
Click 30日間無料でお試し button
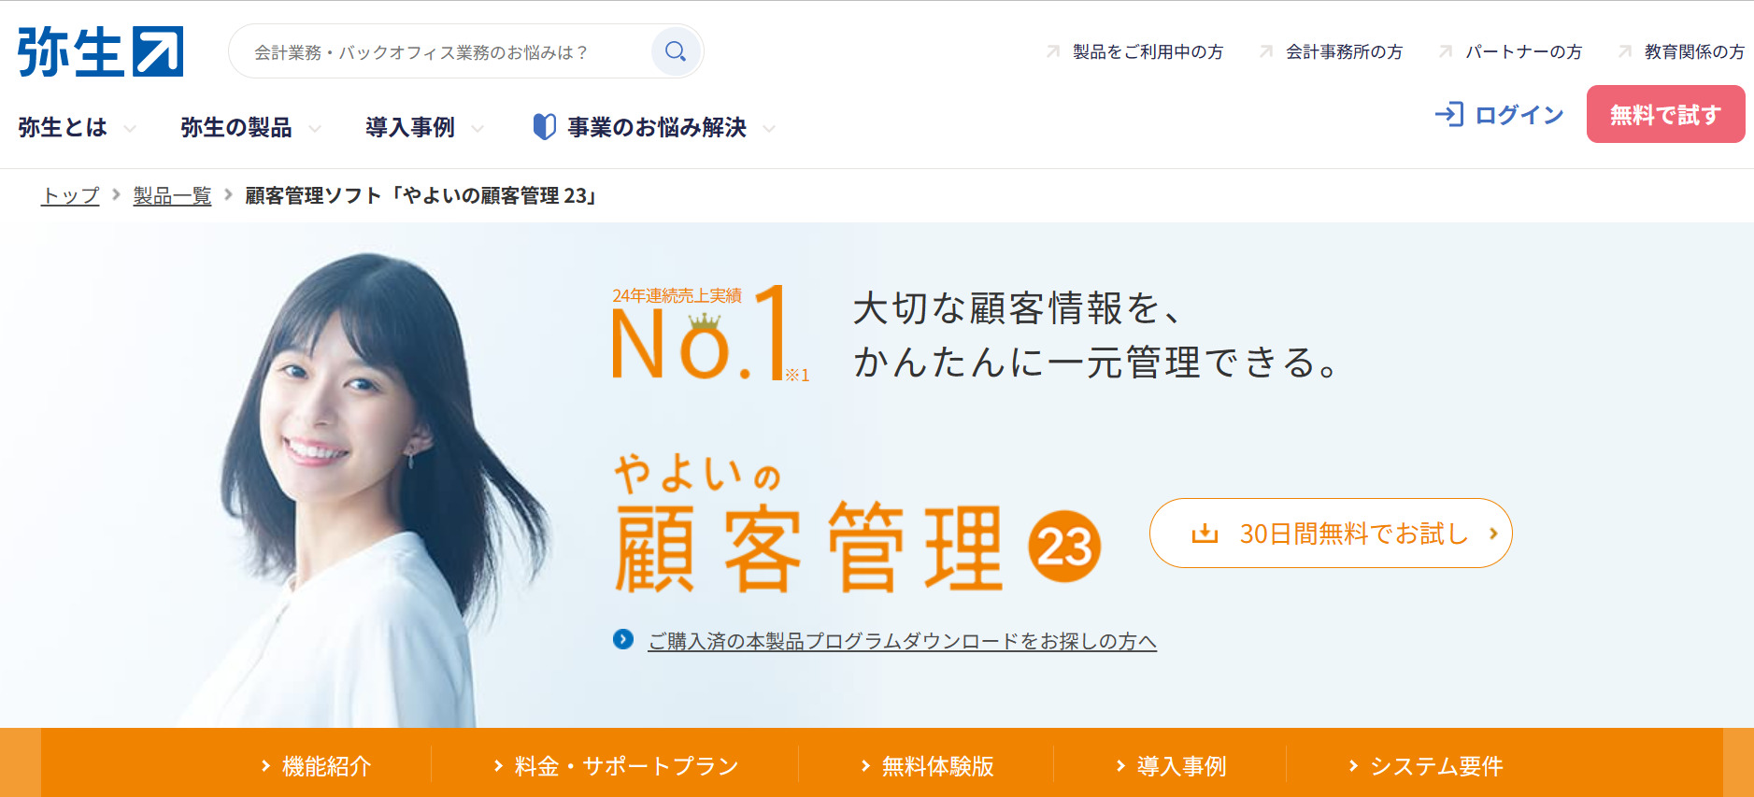[x=1331, y=533]
